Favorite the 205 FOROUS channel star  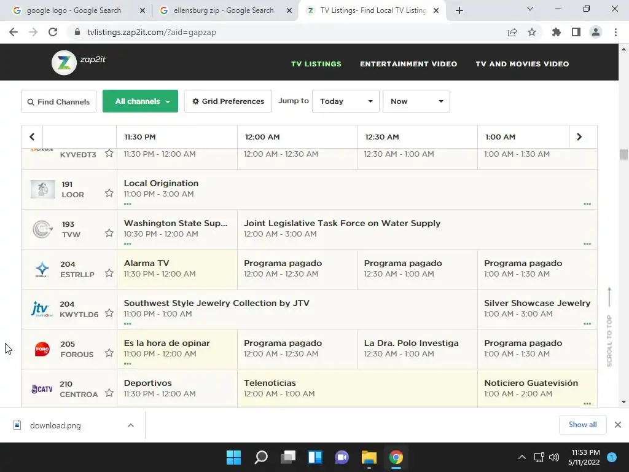(109, 353)
